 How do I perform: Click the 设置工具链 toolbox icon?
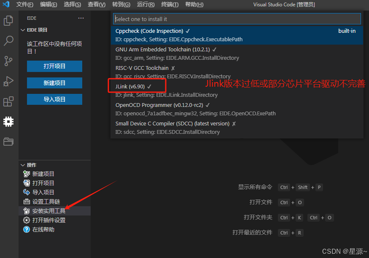tap(26, 202)
